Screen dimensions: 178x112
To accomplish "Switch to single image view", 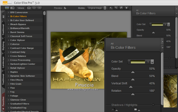I will point(29,8).
